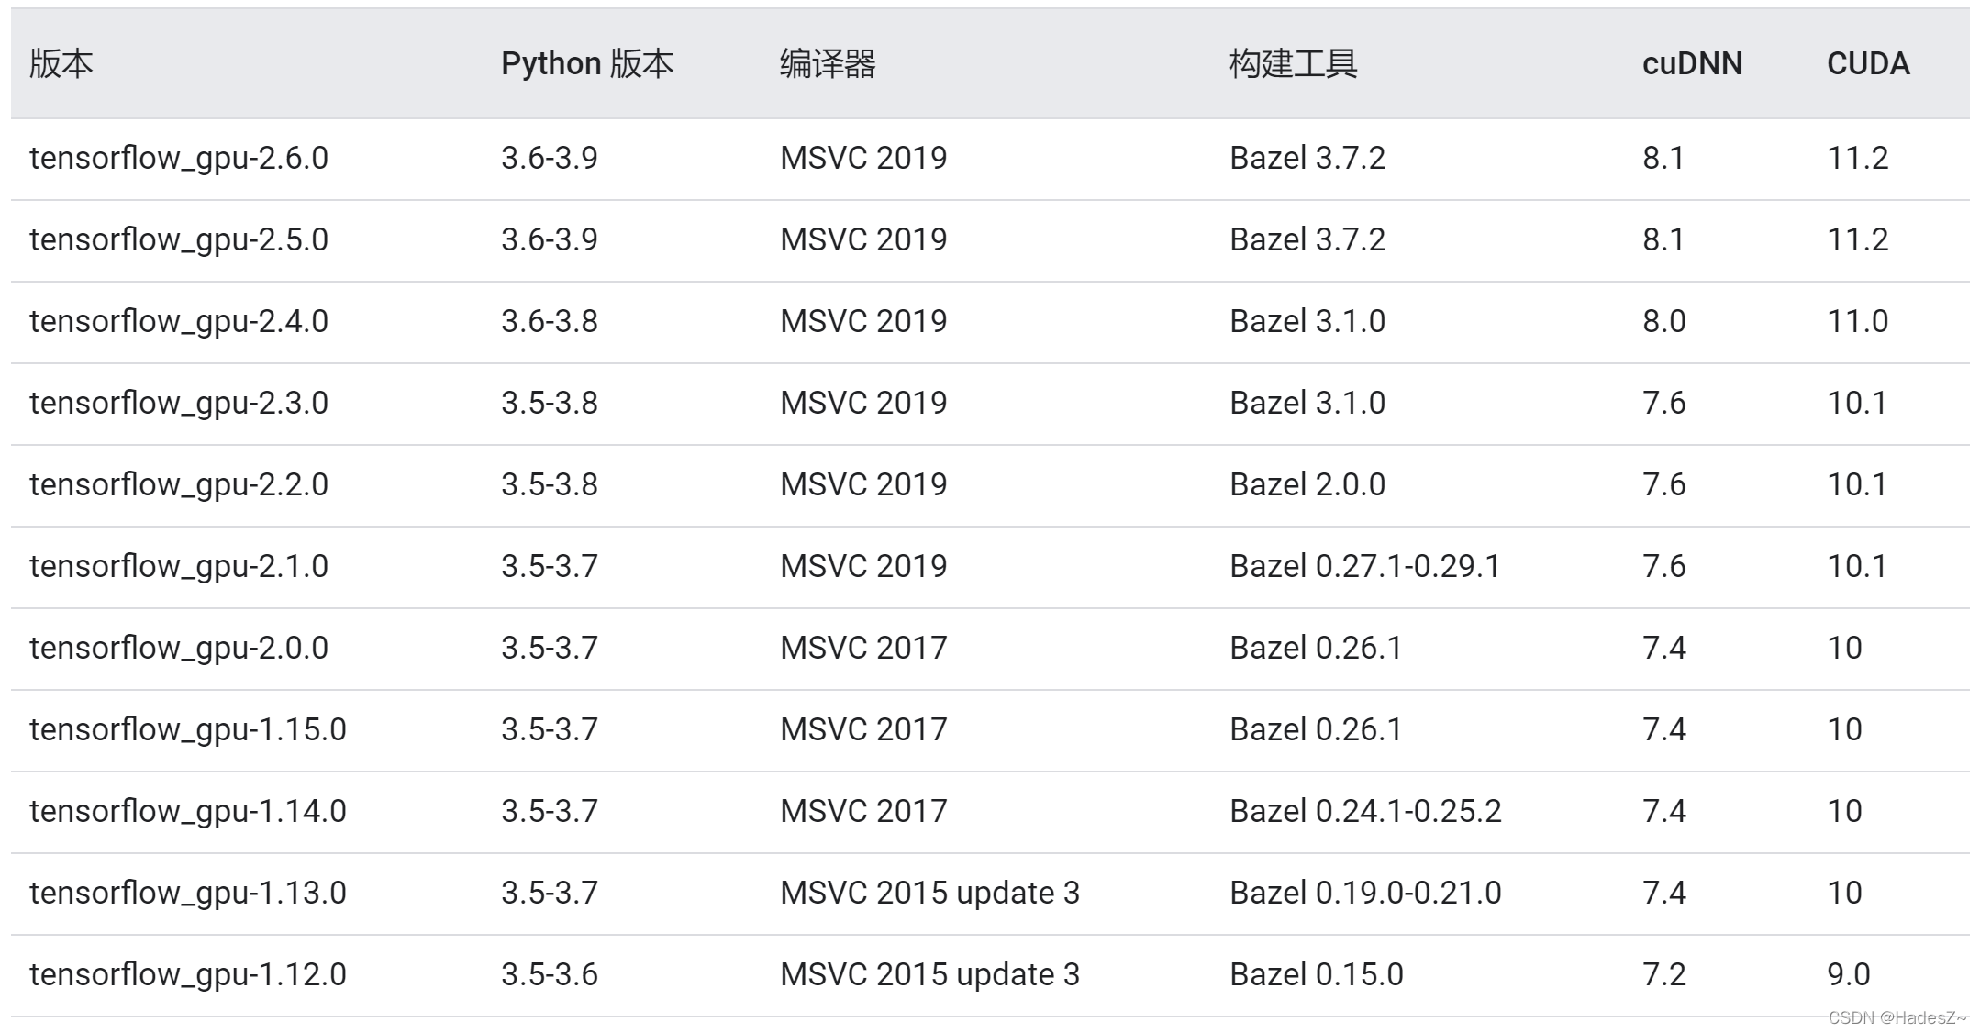The image size is (1980, 1033).
Task: Click MSVC 2015 update 3 in 1.12.0 row
Action: point(929,975)
